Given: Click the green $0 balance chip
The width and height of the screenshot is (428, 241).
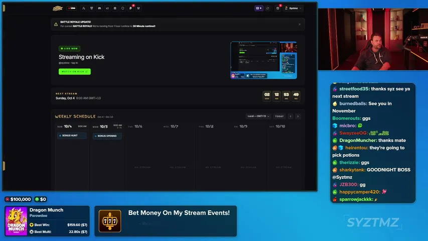Looking at the screenshot, I should [x=41, y=199].
